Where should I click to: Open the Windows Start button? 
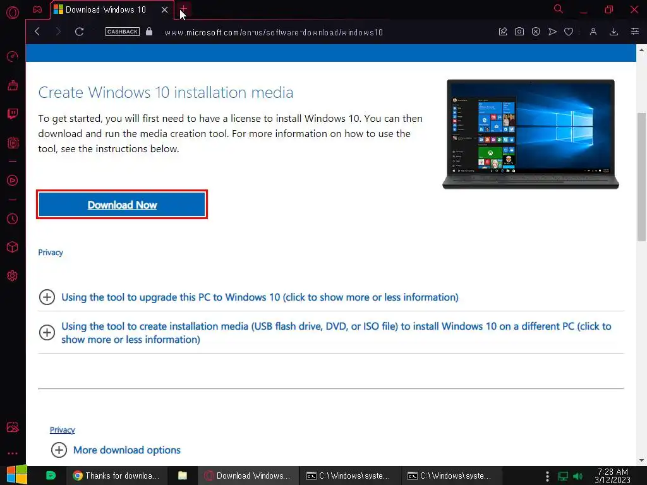[x=17, y=476]
